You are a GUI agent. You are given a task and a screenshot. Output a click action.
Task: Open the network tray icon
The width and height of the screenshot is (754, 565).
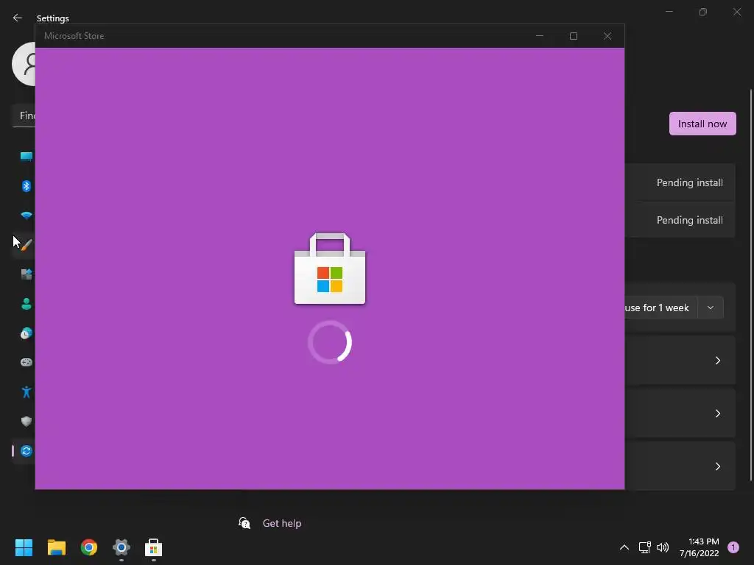tap(644, 547)
